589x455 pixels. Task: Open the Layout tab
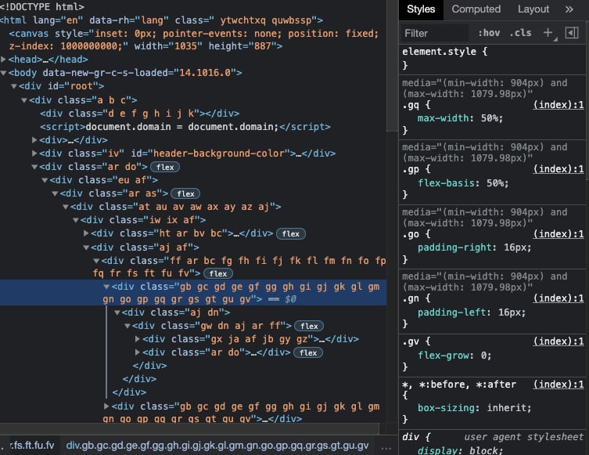(533, 9)
